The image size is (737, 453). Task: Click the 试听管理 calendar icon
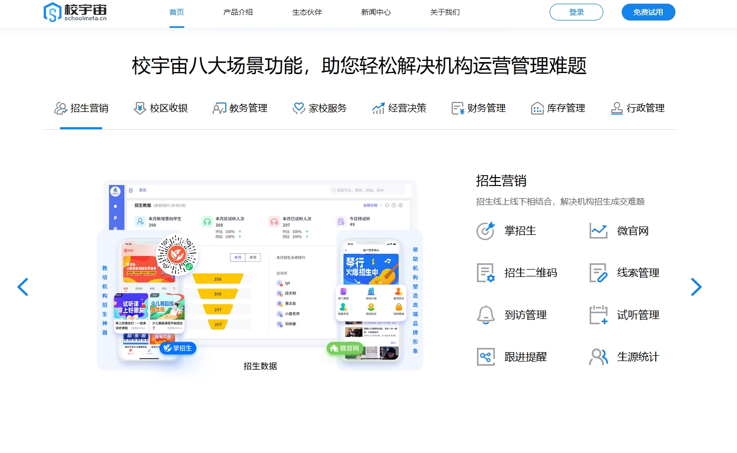(599, 315)
